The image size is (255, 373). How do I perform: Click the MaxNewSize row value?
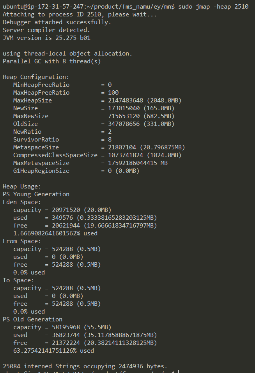(x=141, y=116)
